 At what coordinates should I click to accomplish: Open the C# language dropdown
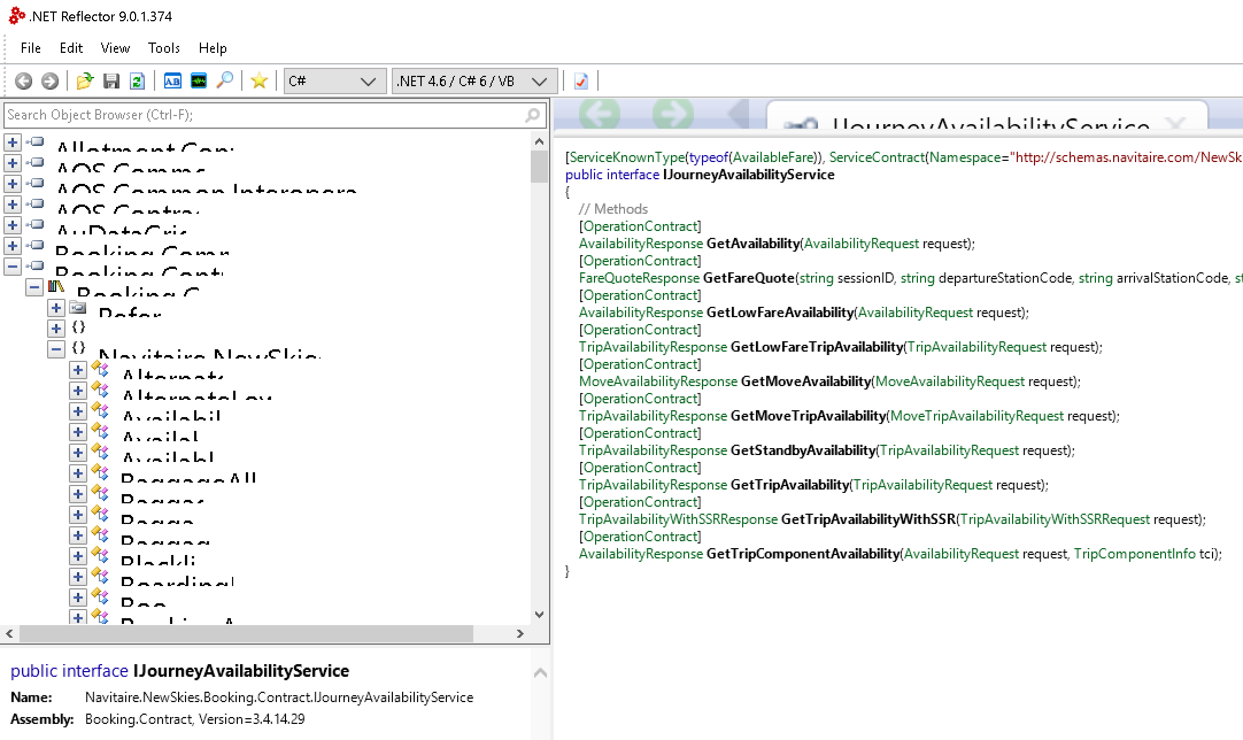(x=335, y=81)
